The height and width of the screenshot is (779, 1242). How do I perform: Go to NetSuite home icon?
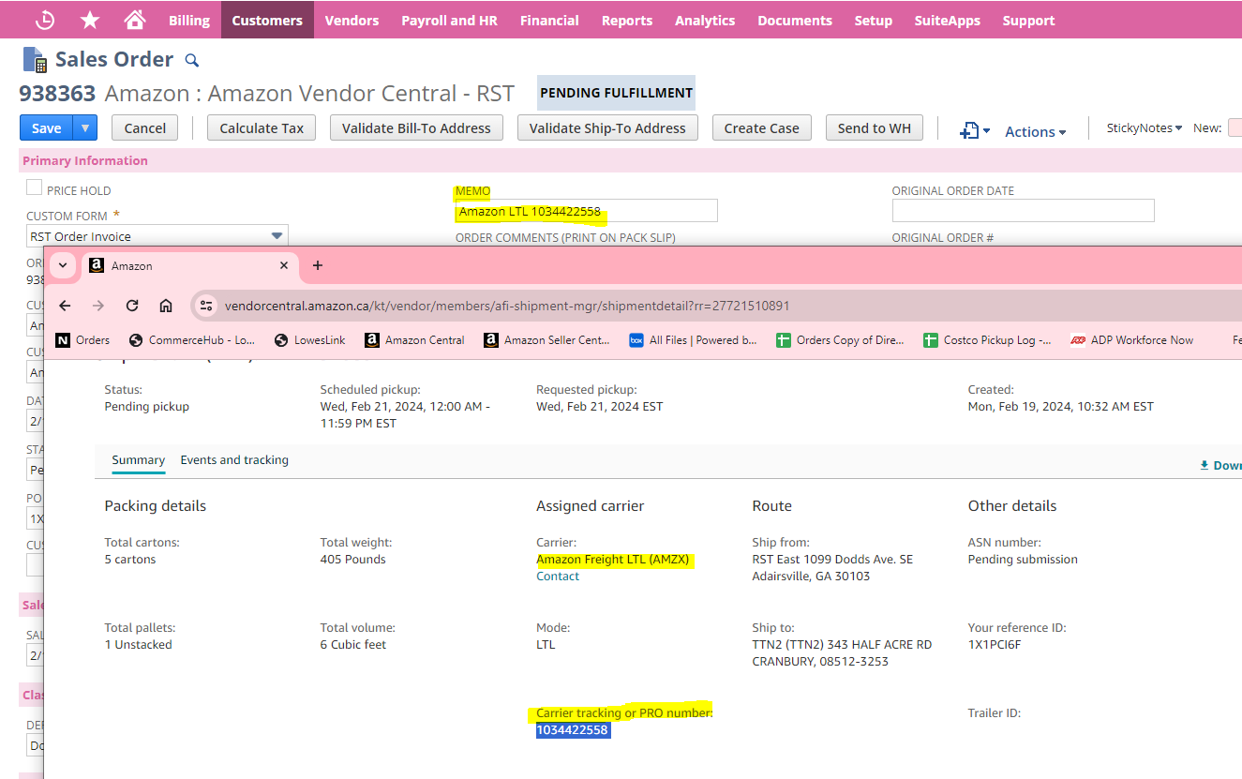[x=135, y=20]
